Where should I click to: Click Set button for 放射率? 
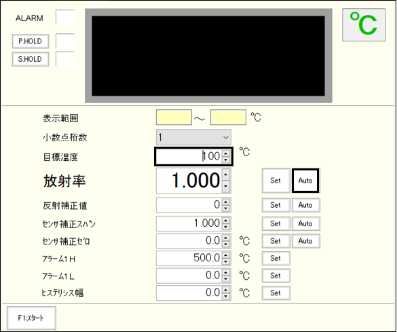pyautogui.click(x=276, y=181)
